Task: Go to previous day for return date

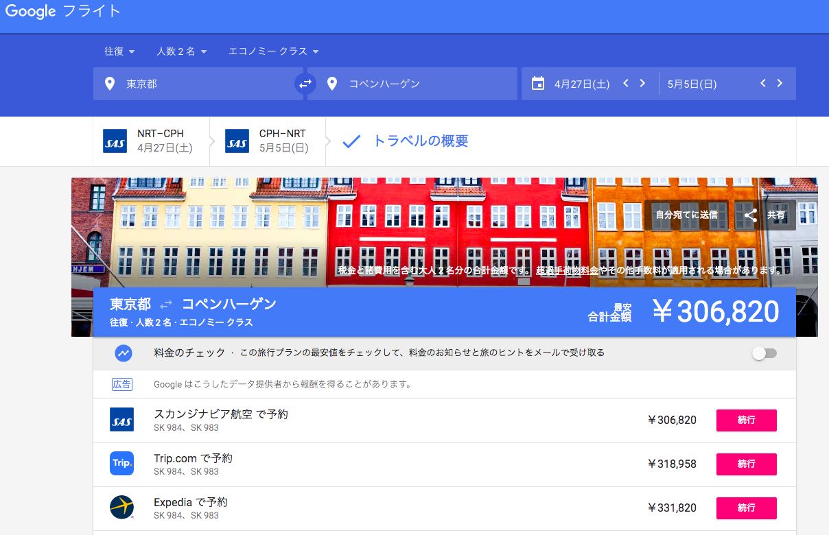Action: pyautogui.click(x=763, y=83)
